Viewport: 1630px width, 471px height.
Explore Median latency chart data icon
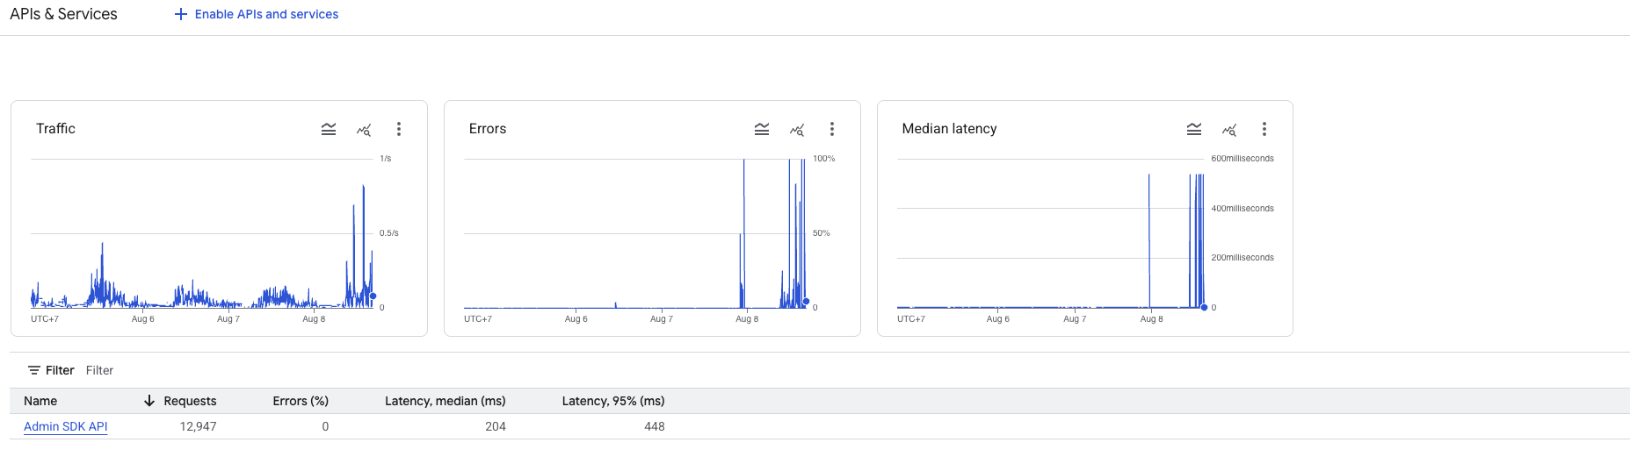point(1229,129)
